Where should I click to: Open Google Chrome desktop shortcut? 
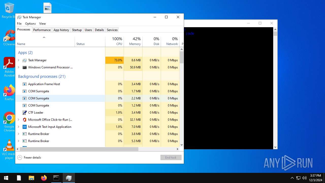point(9,122)
